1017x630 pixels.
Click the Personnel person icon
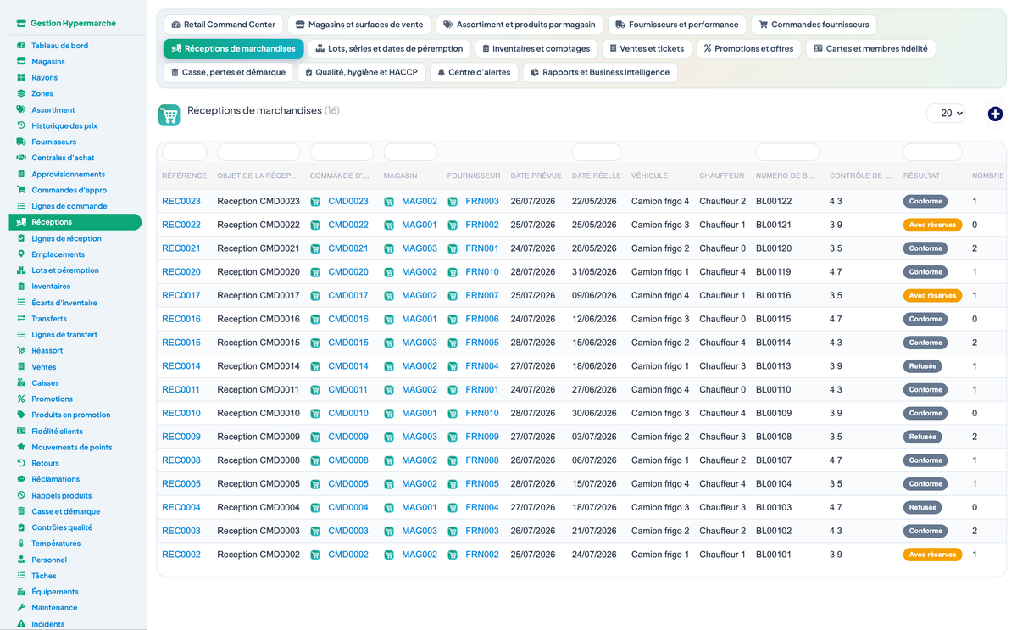tap(21, 559)
